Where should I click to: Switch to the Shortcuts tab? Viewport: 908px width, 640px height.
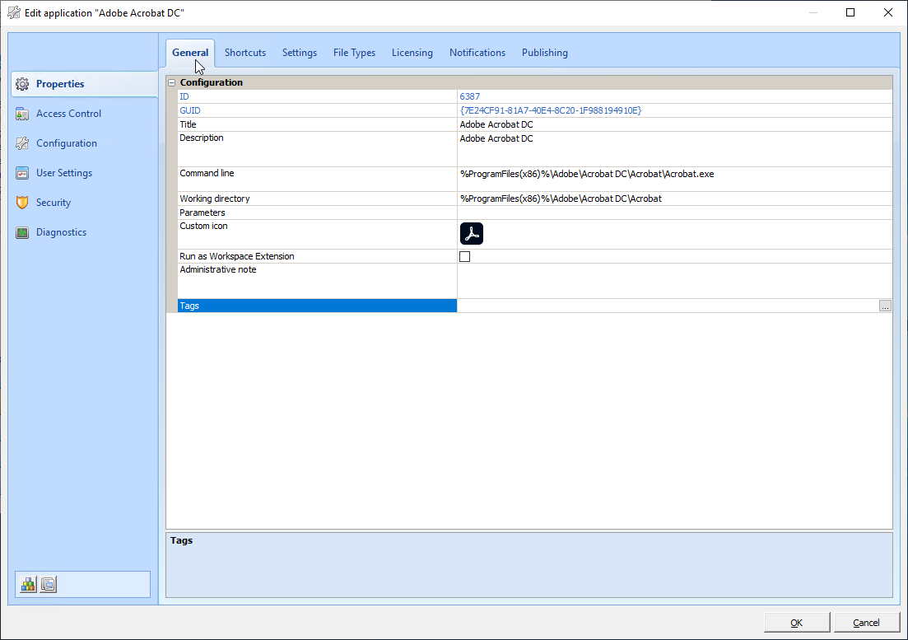coord(245,53)
